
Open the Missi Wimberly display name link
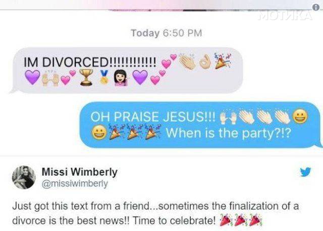[x=80, y=171]
